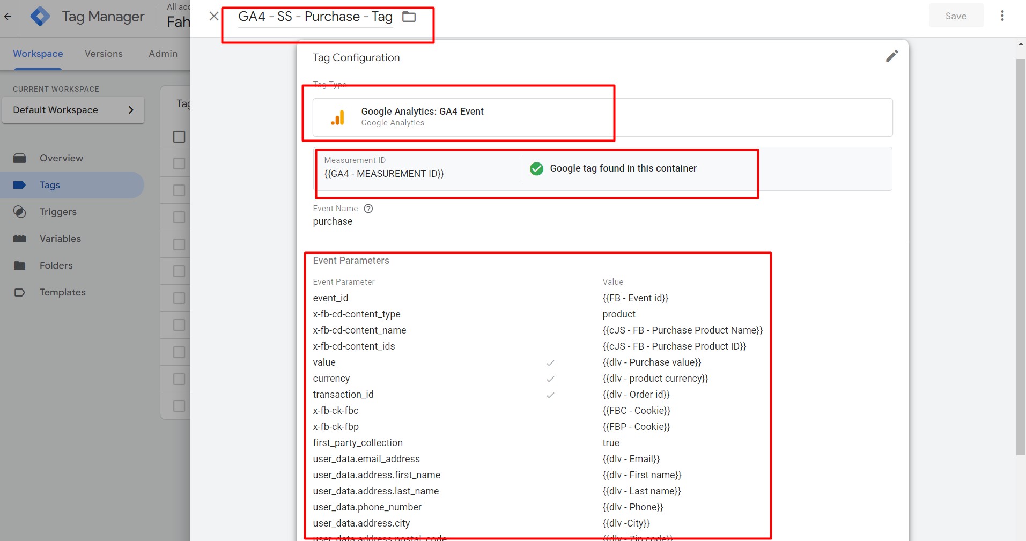The width and height of the screenshot is (1026, 541).
Task: Open the three-dot more actions menu
Action: [x=1002, y=16]
